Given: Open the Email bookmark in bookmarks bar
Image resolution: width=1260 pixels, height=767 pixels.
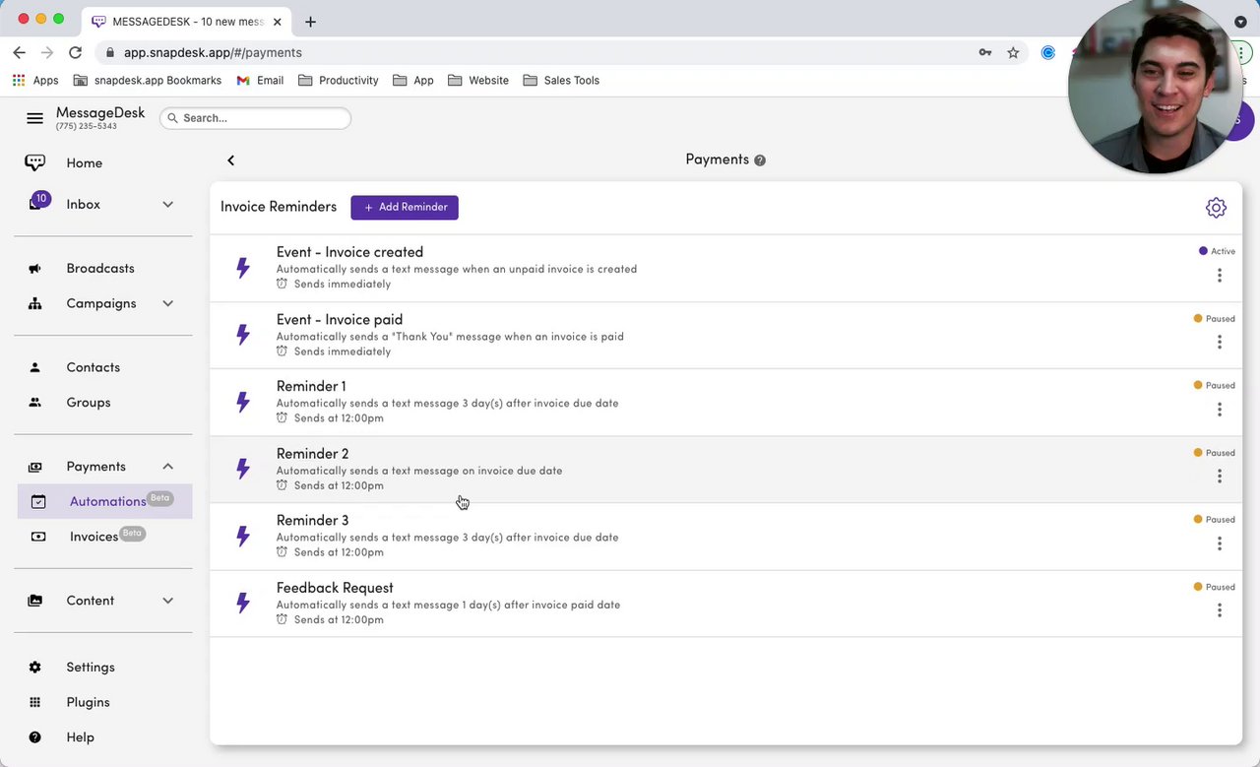Looking at the screenshot, I should click(261, 81).
